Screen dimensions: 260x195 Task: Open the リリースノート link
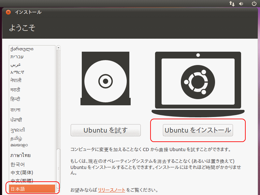pos(111,190)
